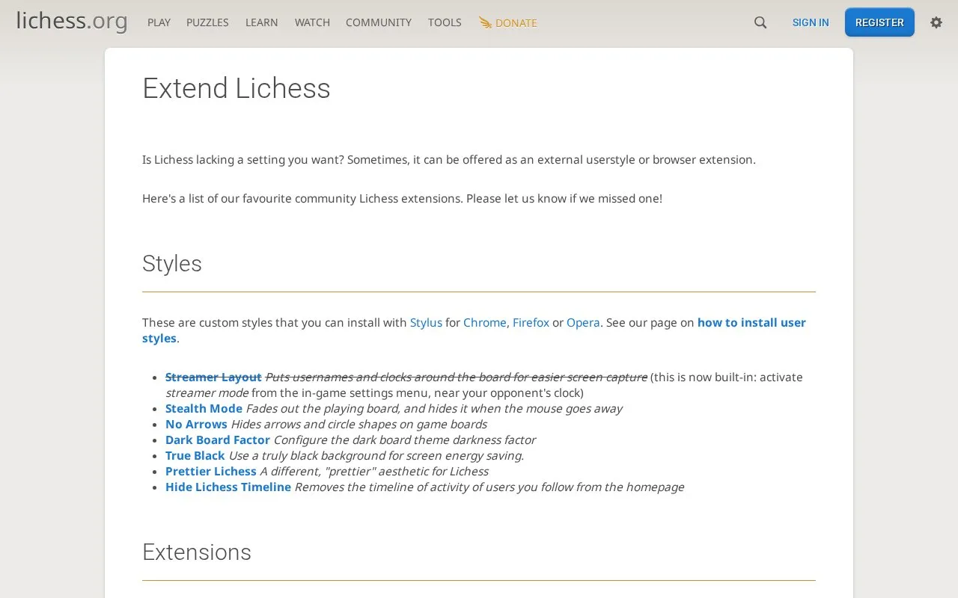
Task: Follow the Chrome link
Action: tap(485, 323)
